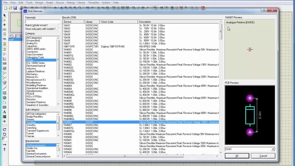Image resolution: width=295 pixels, height=166 pixels.
Task: Click the Open Design folder icon
Action: (x=10, y=8)
